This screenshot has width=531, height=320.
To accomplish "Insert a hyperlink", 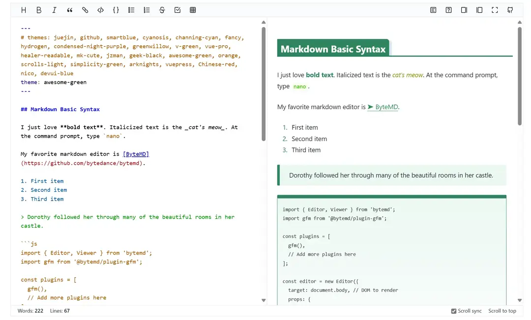I will tap(85, 10).
